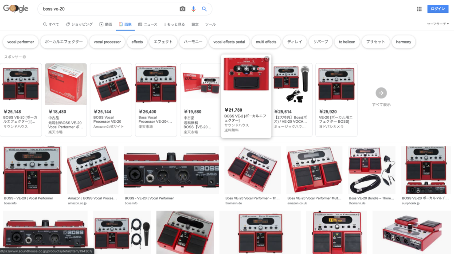Open the ツール options

click(x=211, y=24)
